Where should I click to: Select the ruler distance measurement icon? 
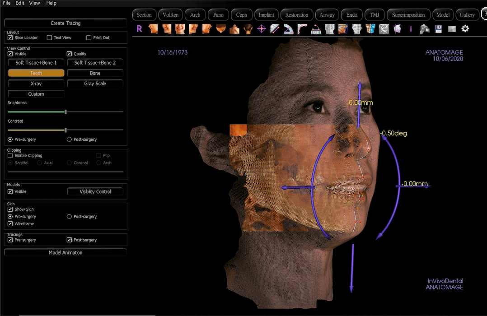click(x=275, y=29)
